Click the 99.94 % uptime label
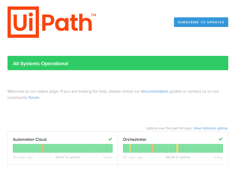Screen dimensions: 235x169 tap(178, 157)
